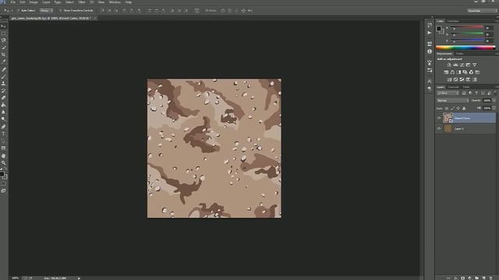Add layer mask icon at panel bottom
The height and width of the screenshot is (280, 499).
point(463,278)
